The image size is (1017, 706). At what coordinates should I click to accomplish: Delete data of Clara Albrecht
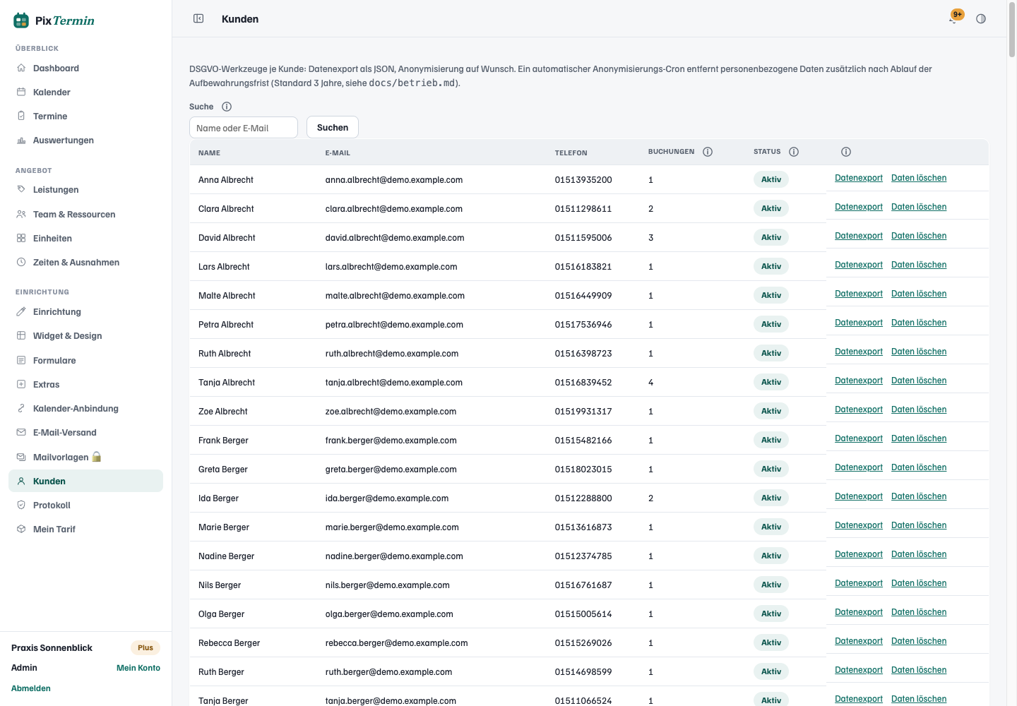pos(919,207)
